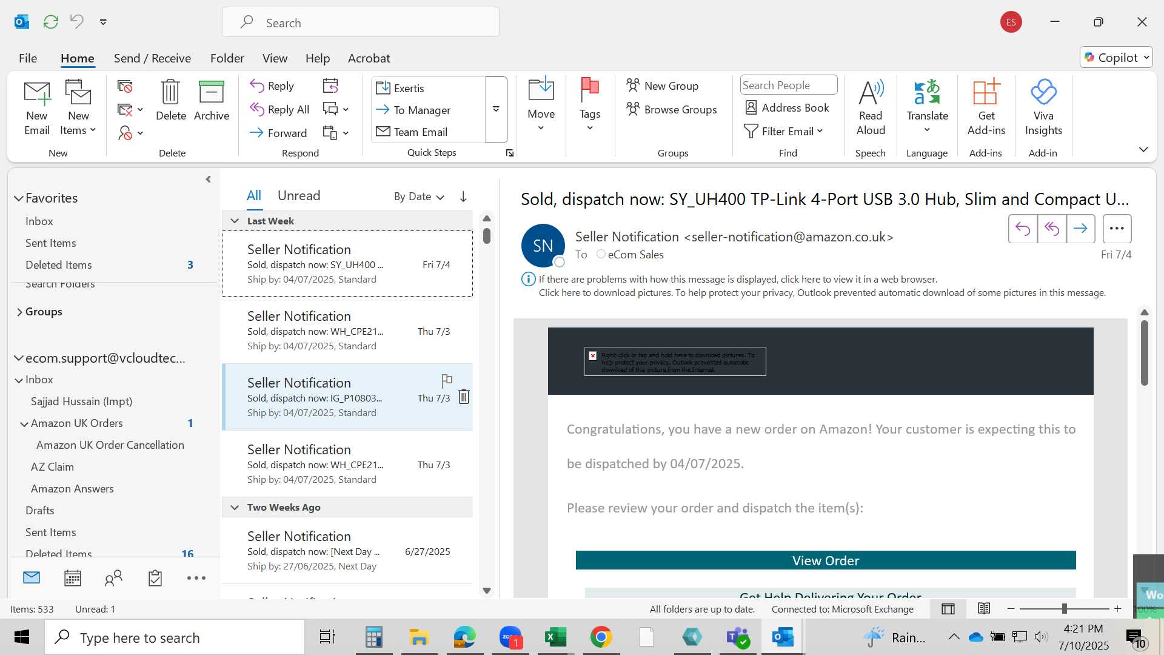Click the info bar to view in browser
The width and height of the screenshot is (1164, 655).
point(737,279)
